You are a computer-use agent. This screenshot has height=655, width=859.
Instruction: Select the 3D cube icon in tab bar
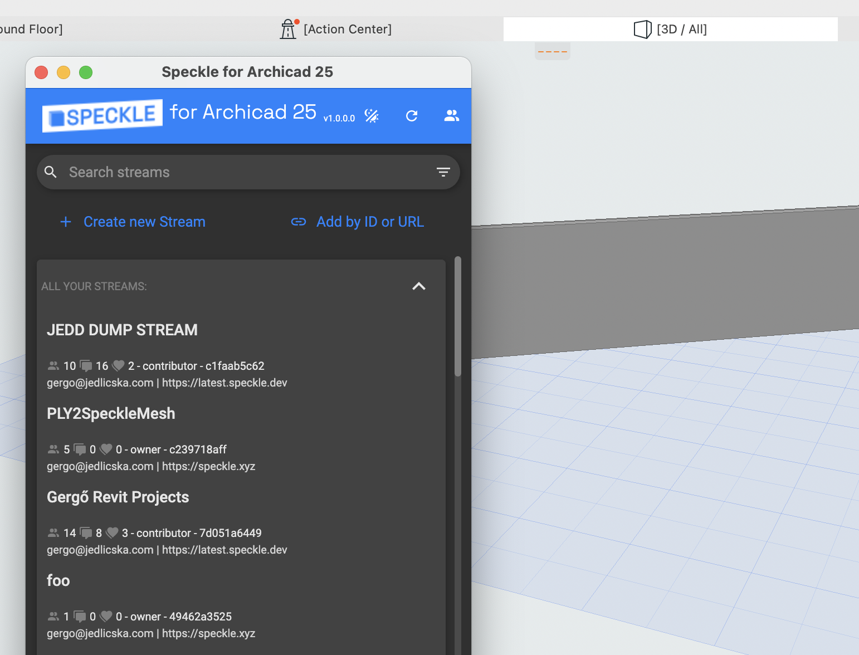(x=643, y=29)
